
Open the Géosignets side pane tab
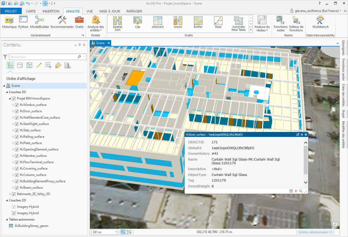[343, 47]
